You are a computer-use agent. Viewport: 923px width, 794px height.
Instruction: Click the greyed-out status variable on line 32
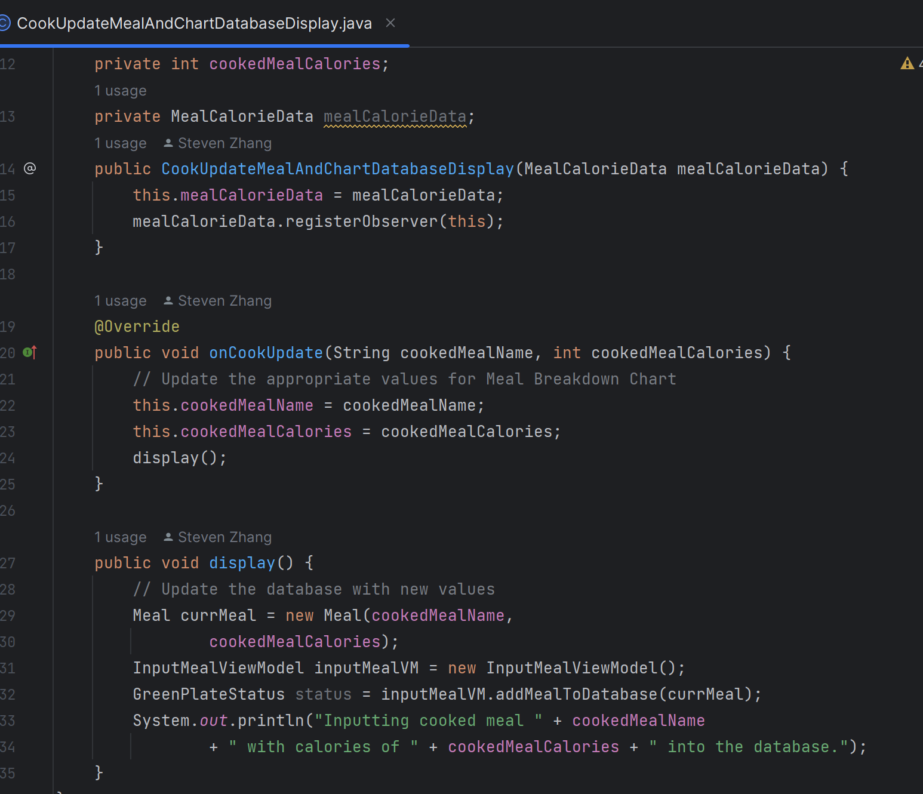click(324, 694)
